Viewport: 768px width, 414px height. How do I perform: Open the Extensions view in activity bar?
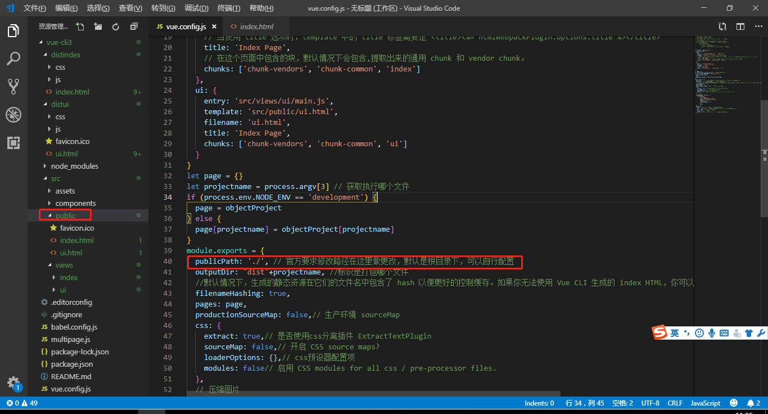click(13, 142)
